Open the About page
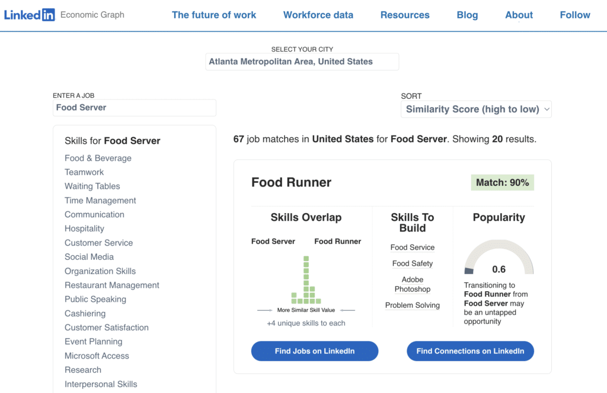Viewport: 607px width, 393px height. click(519, 15)
